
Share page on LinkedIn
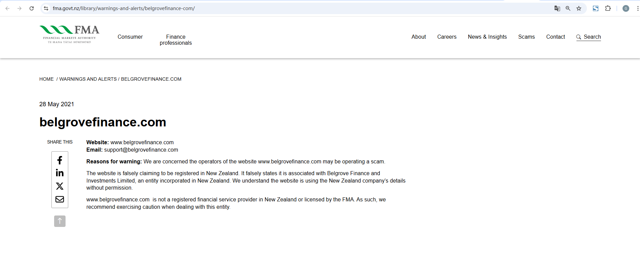coord(60,173)
